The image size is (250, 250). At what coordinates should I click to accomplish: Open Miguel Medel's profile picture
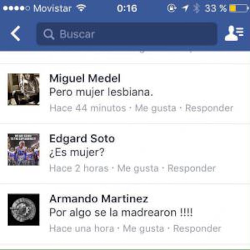coord(23,89)
